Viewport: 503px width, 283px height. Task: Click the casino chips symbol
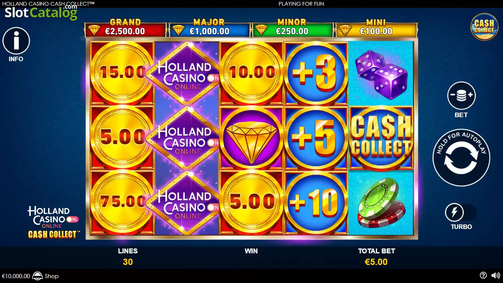click(x=382, y=203)
